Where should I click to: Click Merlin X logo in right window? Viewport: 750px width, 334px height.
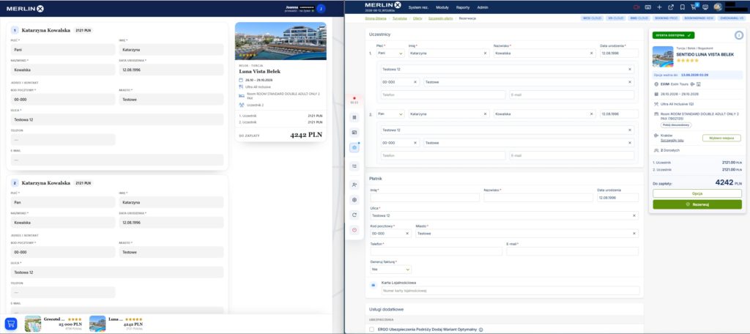382,6
